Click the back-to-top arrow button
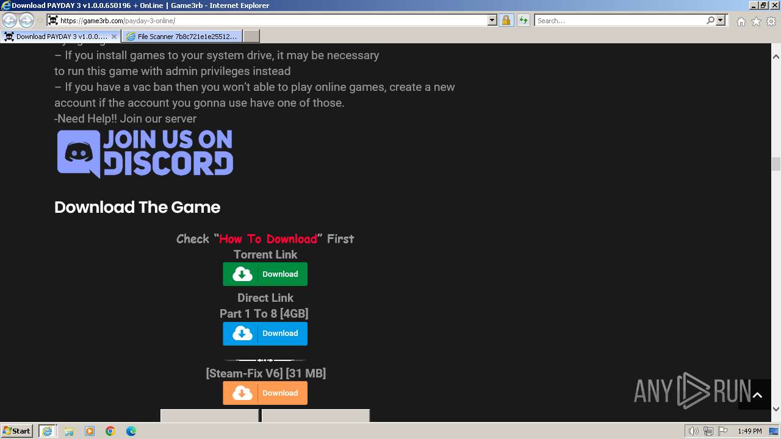The image size is (781, 439). [757, 395]
